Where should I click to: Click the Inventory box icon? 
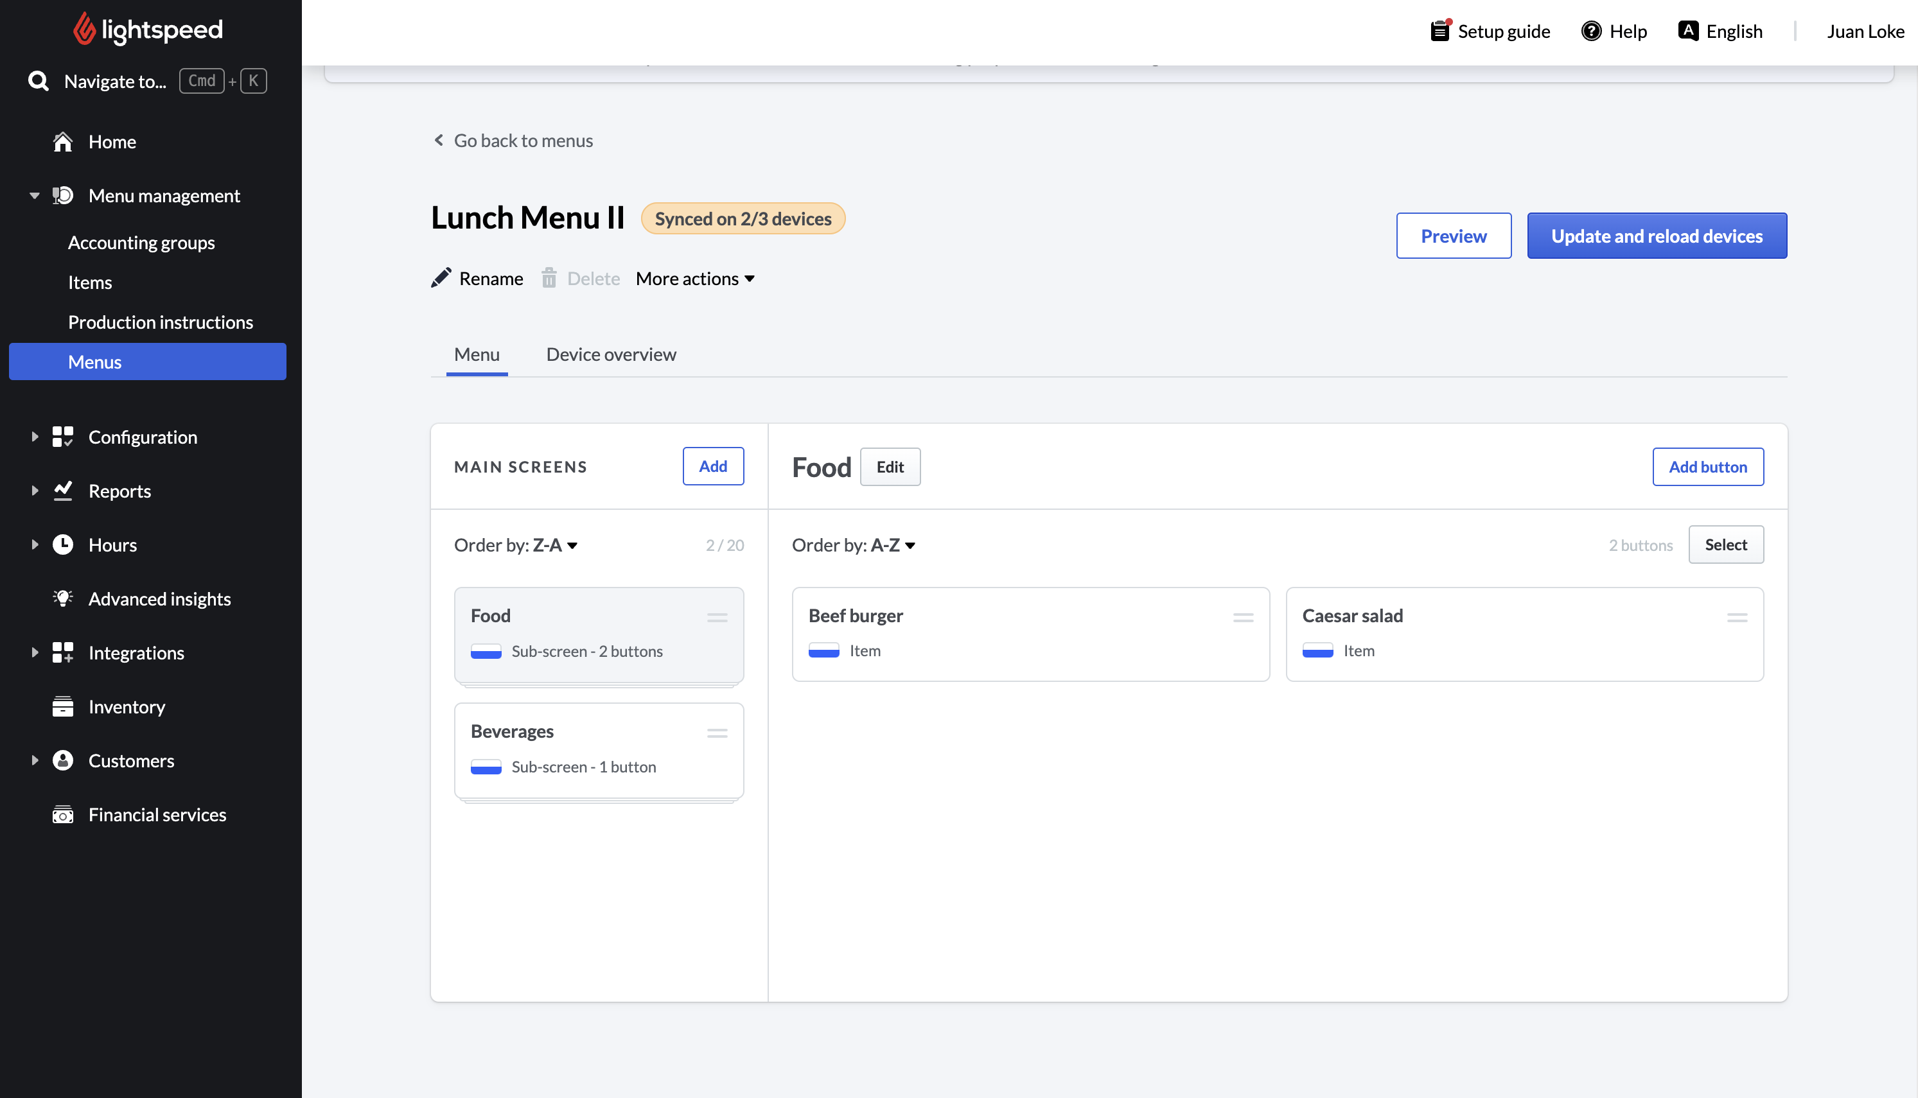pos(62,706)
